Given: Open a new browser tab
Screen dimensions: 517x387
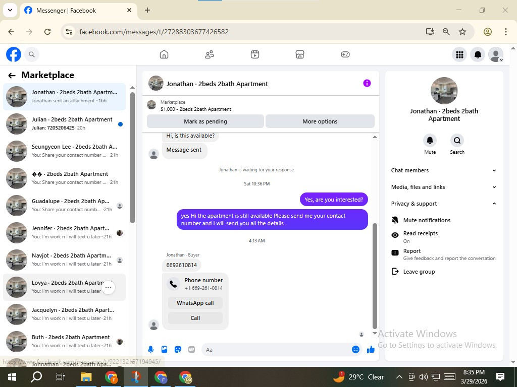Looking at the screenshot, I should (147, 10).
